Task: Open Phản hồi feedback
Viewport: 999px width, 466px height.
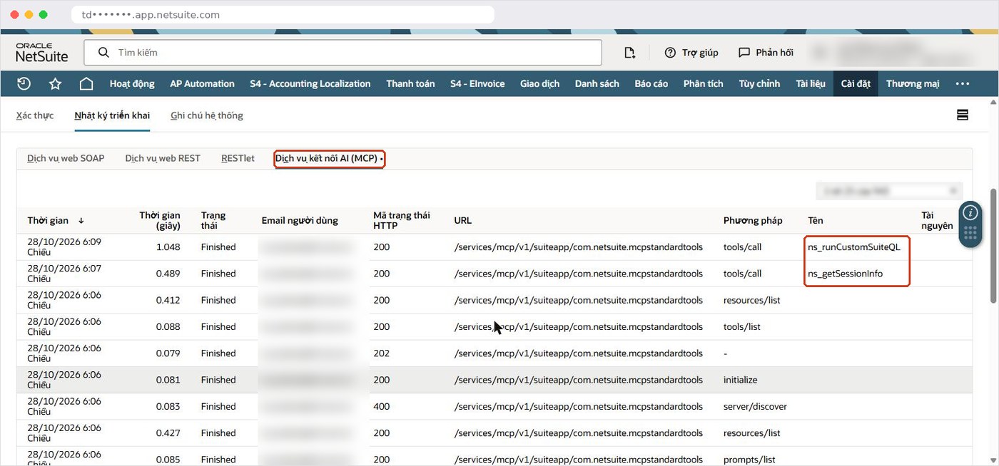Action: pyautogui.click(x=766, y=53)
